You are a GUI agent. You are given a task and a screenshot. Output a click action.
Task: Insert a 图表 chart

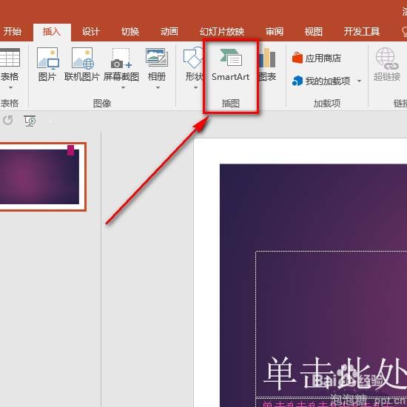coord(267,64)
